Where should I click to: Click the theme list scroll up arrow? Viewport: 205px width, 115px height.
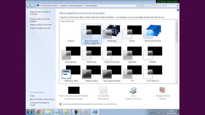pos(176,20)
